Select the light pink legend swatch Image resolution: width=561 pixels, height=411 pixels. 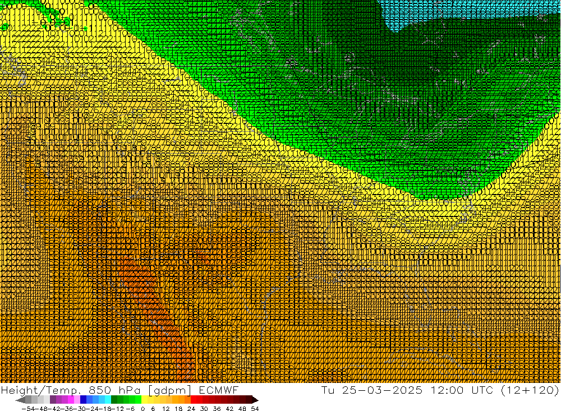click(x=77, y=400)
